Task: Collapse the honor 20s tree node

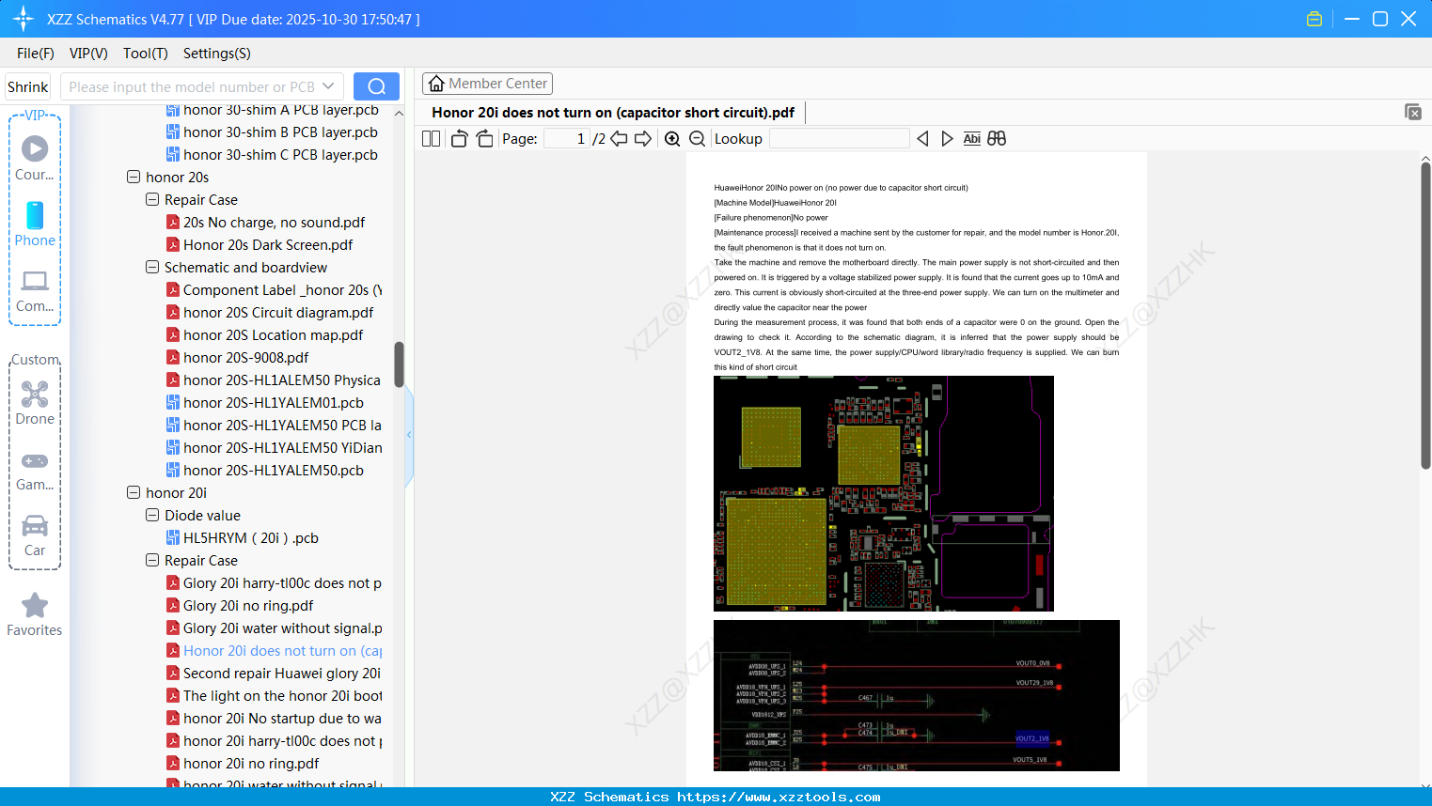Action: click(x=134, y=177)
